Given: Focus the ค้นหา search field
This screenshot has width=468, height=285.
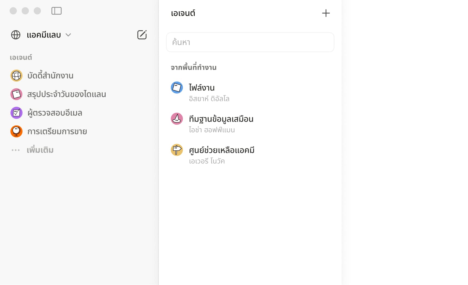Looking at the screenshot, I should pos(250,42).
